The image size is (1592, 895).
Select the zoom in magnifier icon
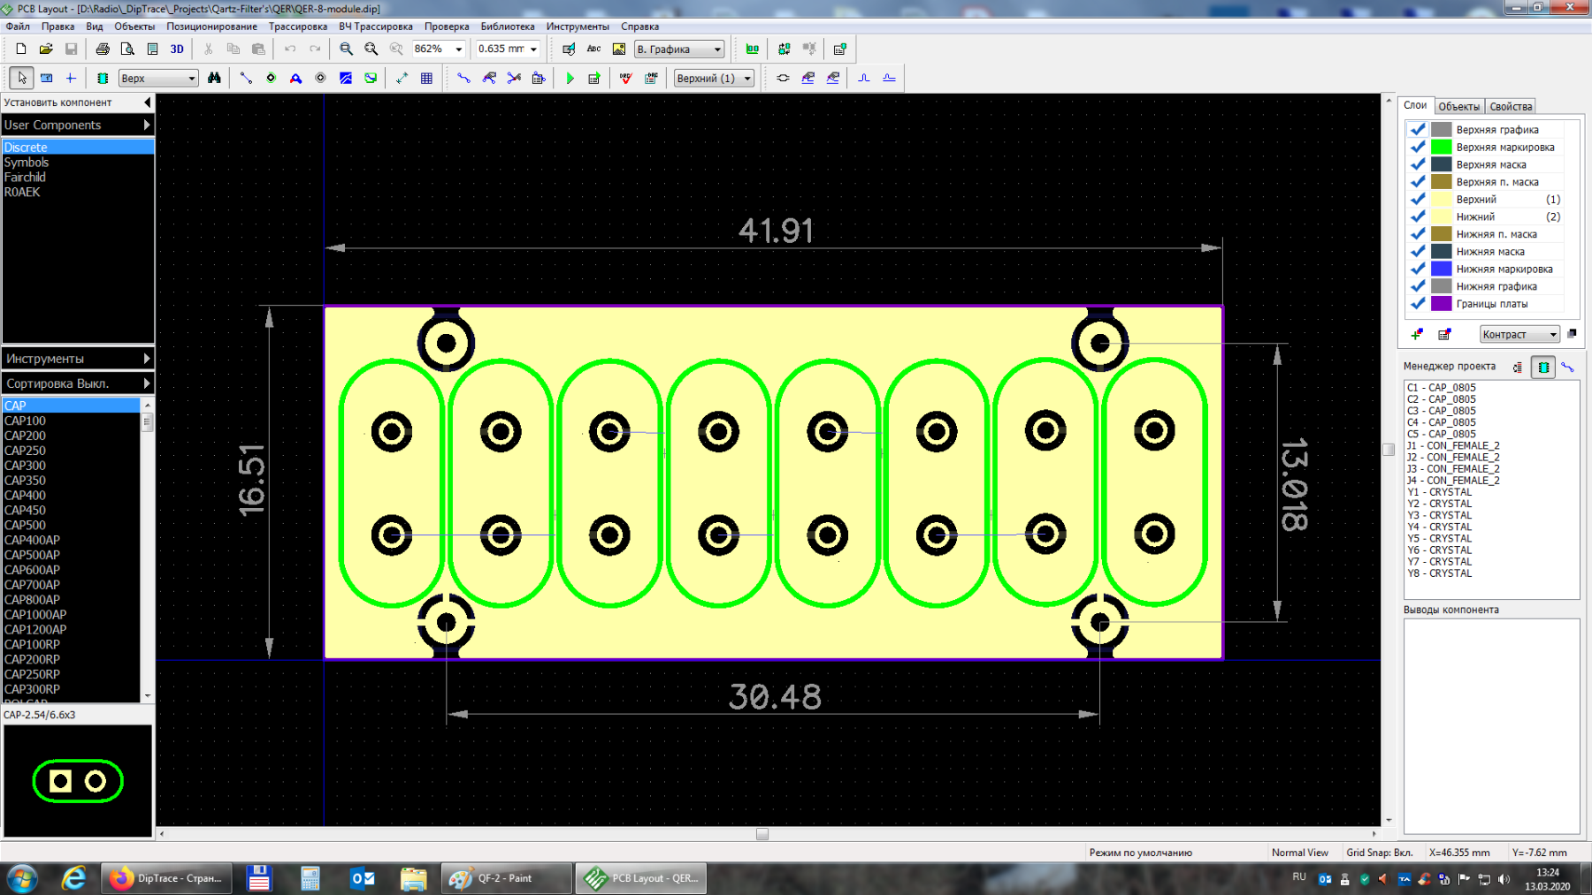pos(347,49)
